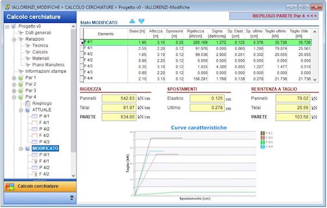
Task: Select row header of P 4/1 table row
Action: click(x=82, y=42)
